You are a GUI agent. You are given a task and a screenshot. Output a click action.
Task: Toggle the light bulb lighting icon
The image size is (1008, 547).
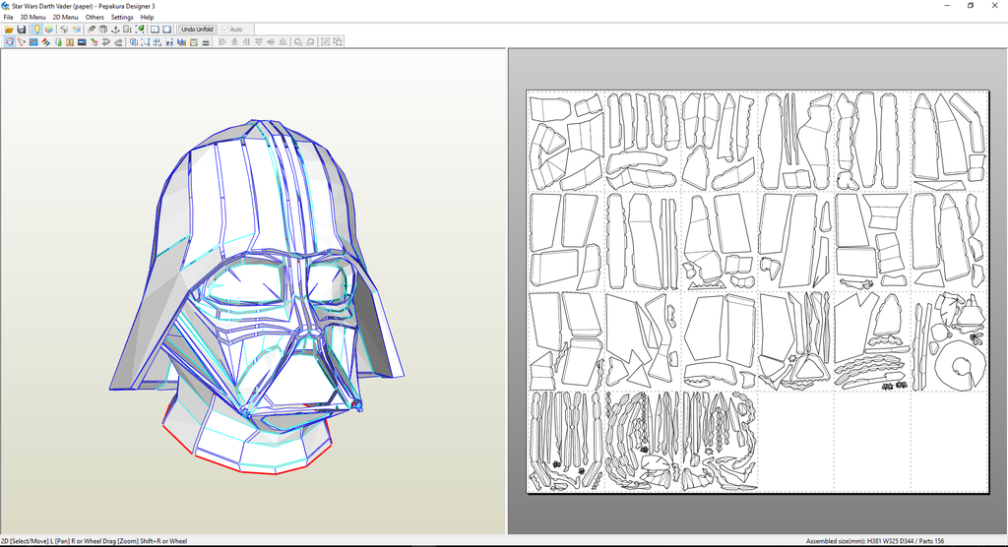(36, 30)
